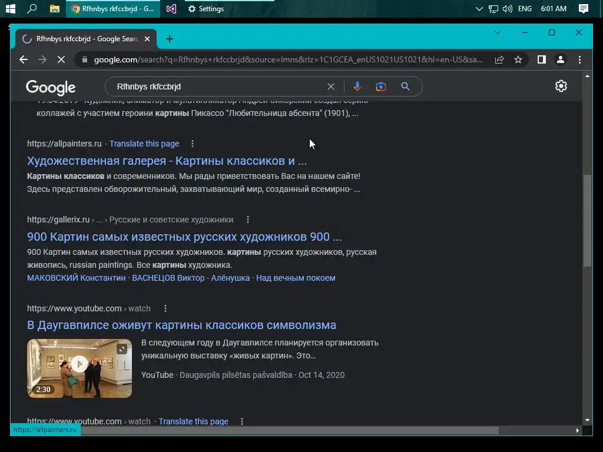Open the tab search dropdown
This screenshot has height=452, width=603.
(x=497, y=32)
